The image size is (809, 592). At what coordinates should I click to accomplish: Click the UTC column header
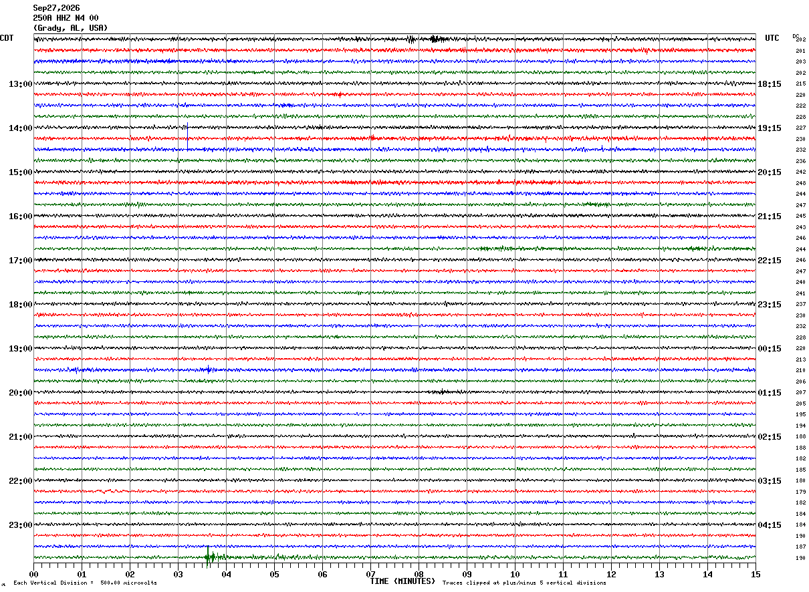(772, 38)
